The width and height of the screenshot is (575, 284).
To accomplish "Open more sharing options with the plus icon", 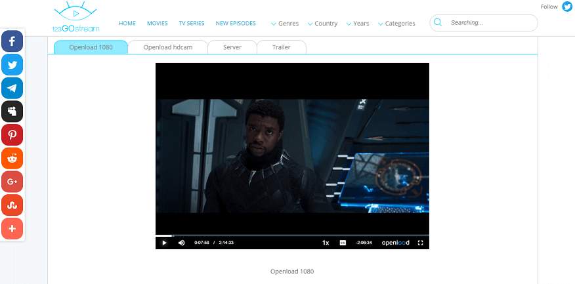I will 12,229.
